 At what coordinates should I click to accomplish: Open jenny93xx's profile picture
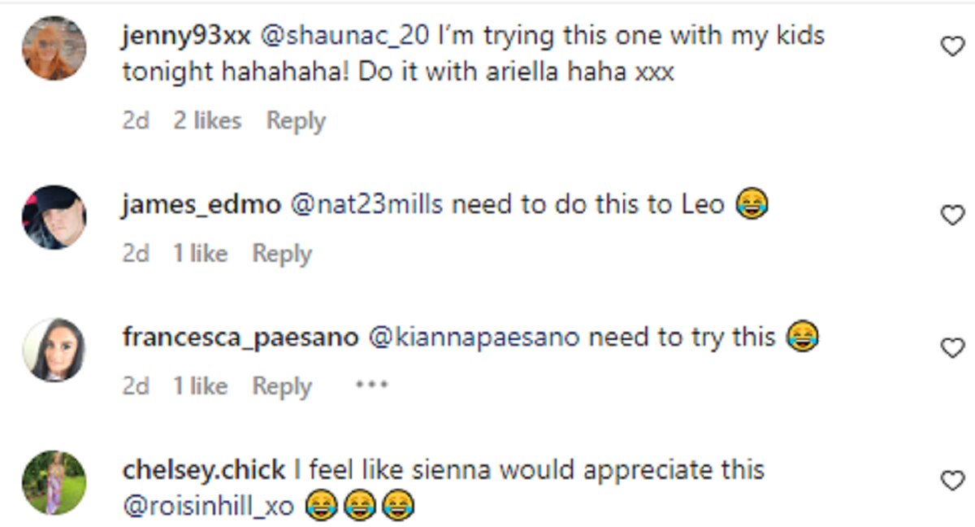tap(54, 49)
